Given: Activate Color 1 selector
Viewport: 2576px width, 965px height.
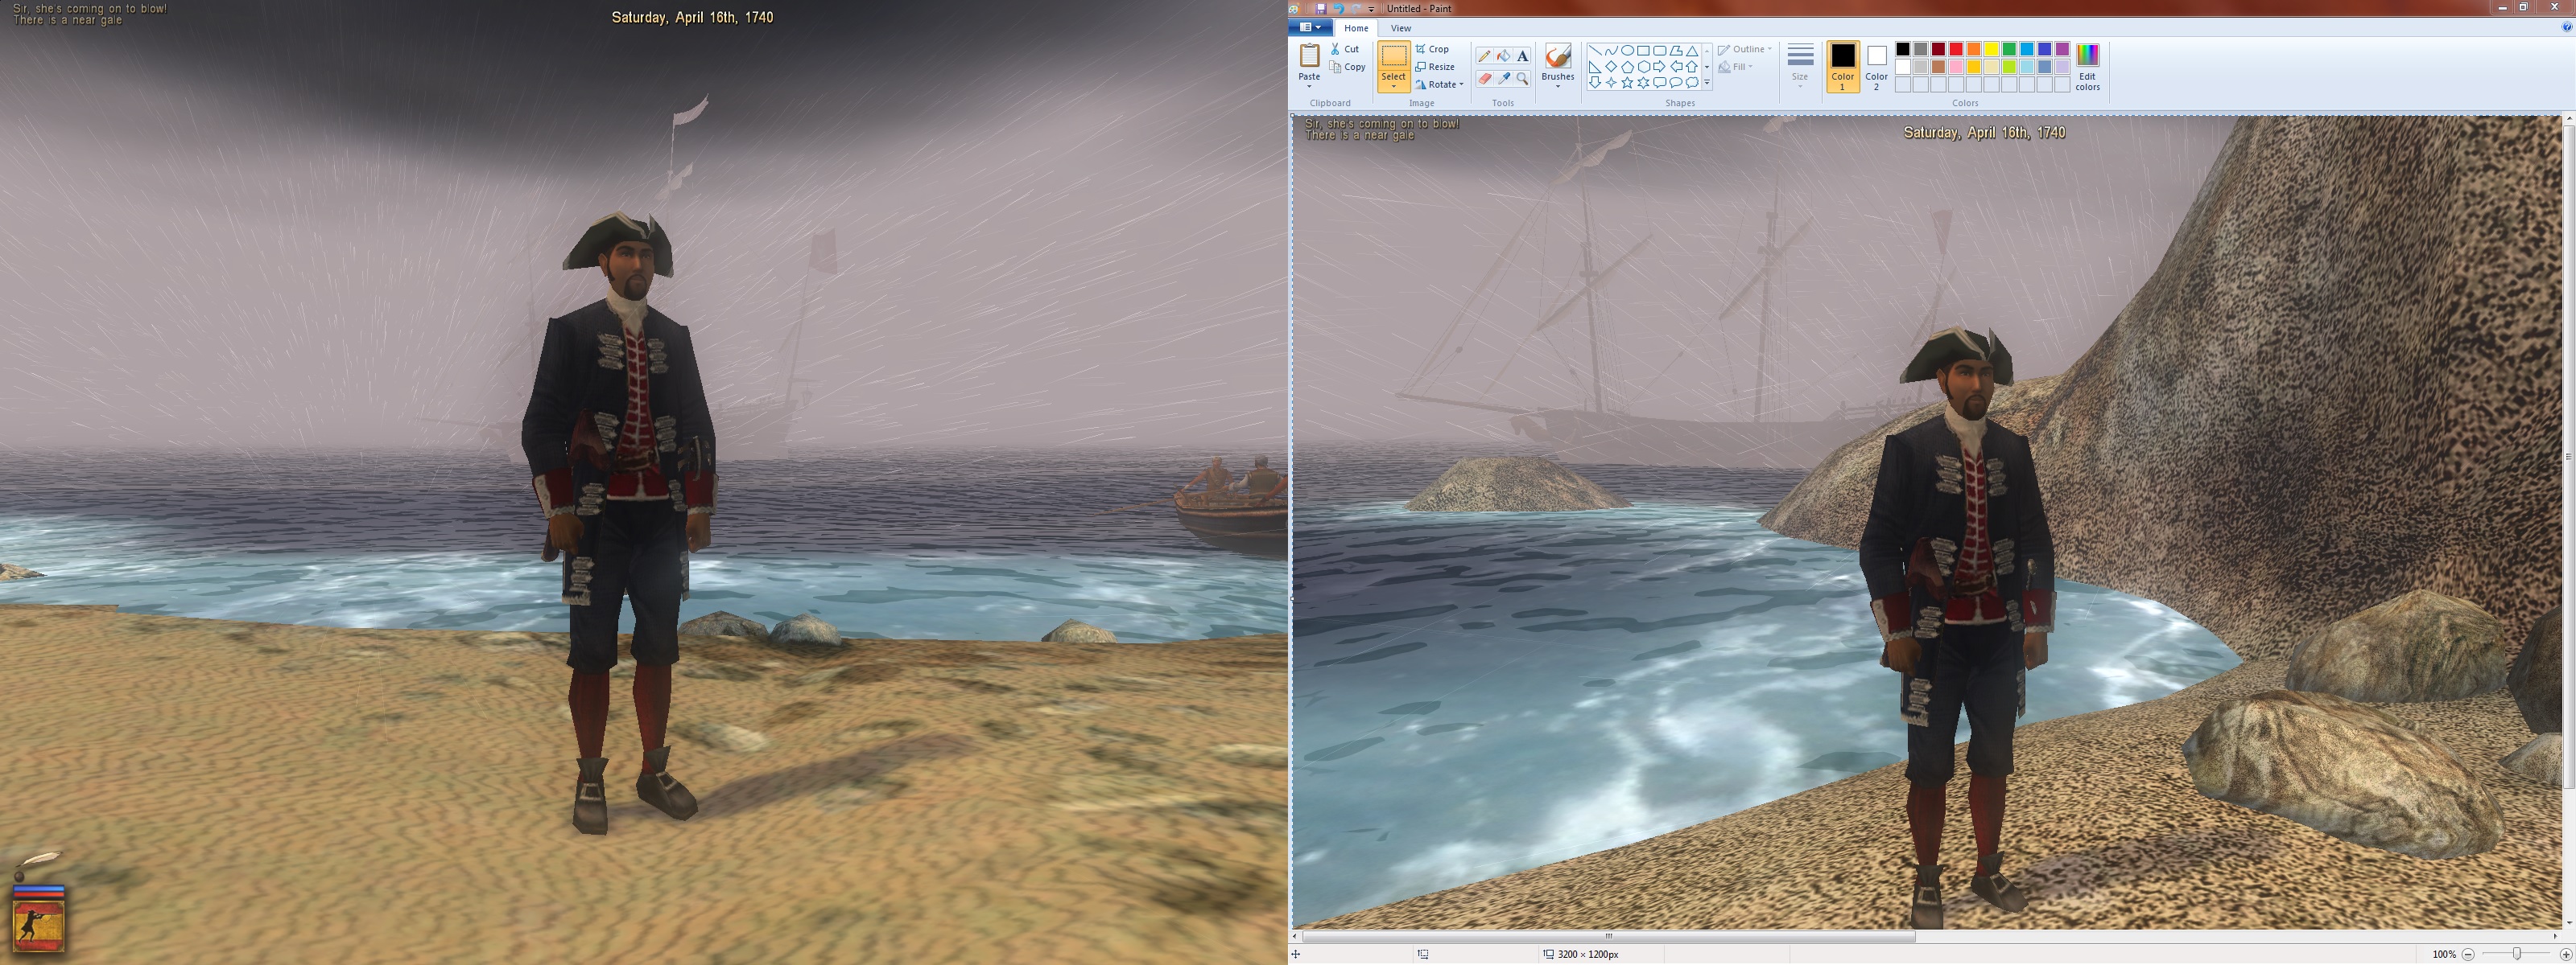Looking at the screenshot, I should pyautogui.click(x=1843, y=67).
